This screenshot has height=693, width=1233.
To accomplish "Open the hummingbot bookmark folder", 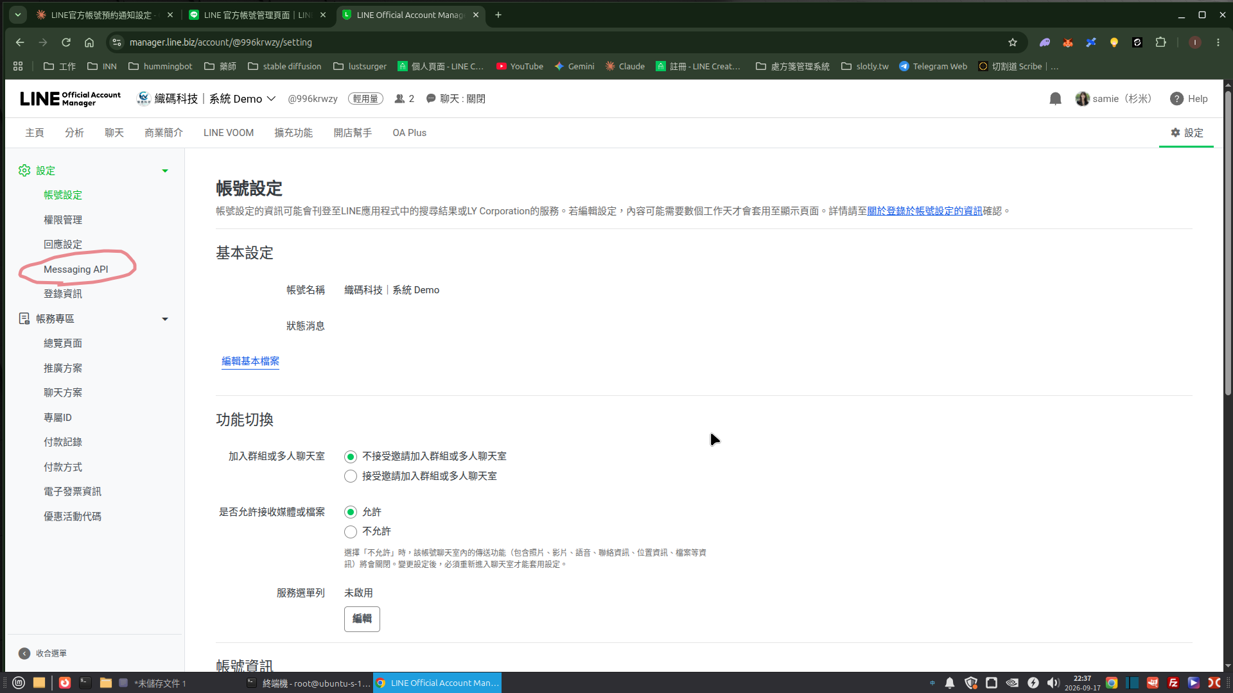I will click(x=161, y=66).
